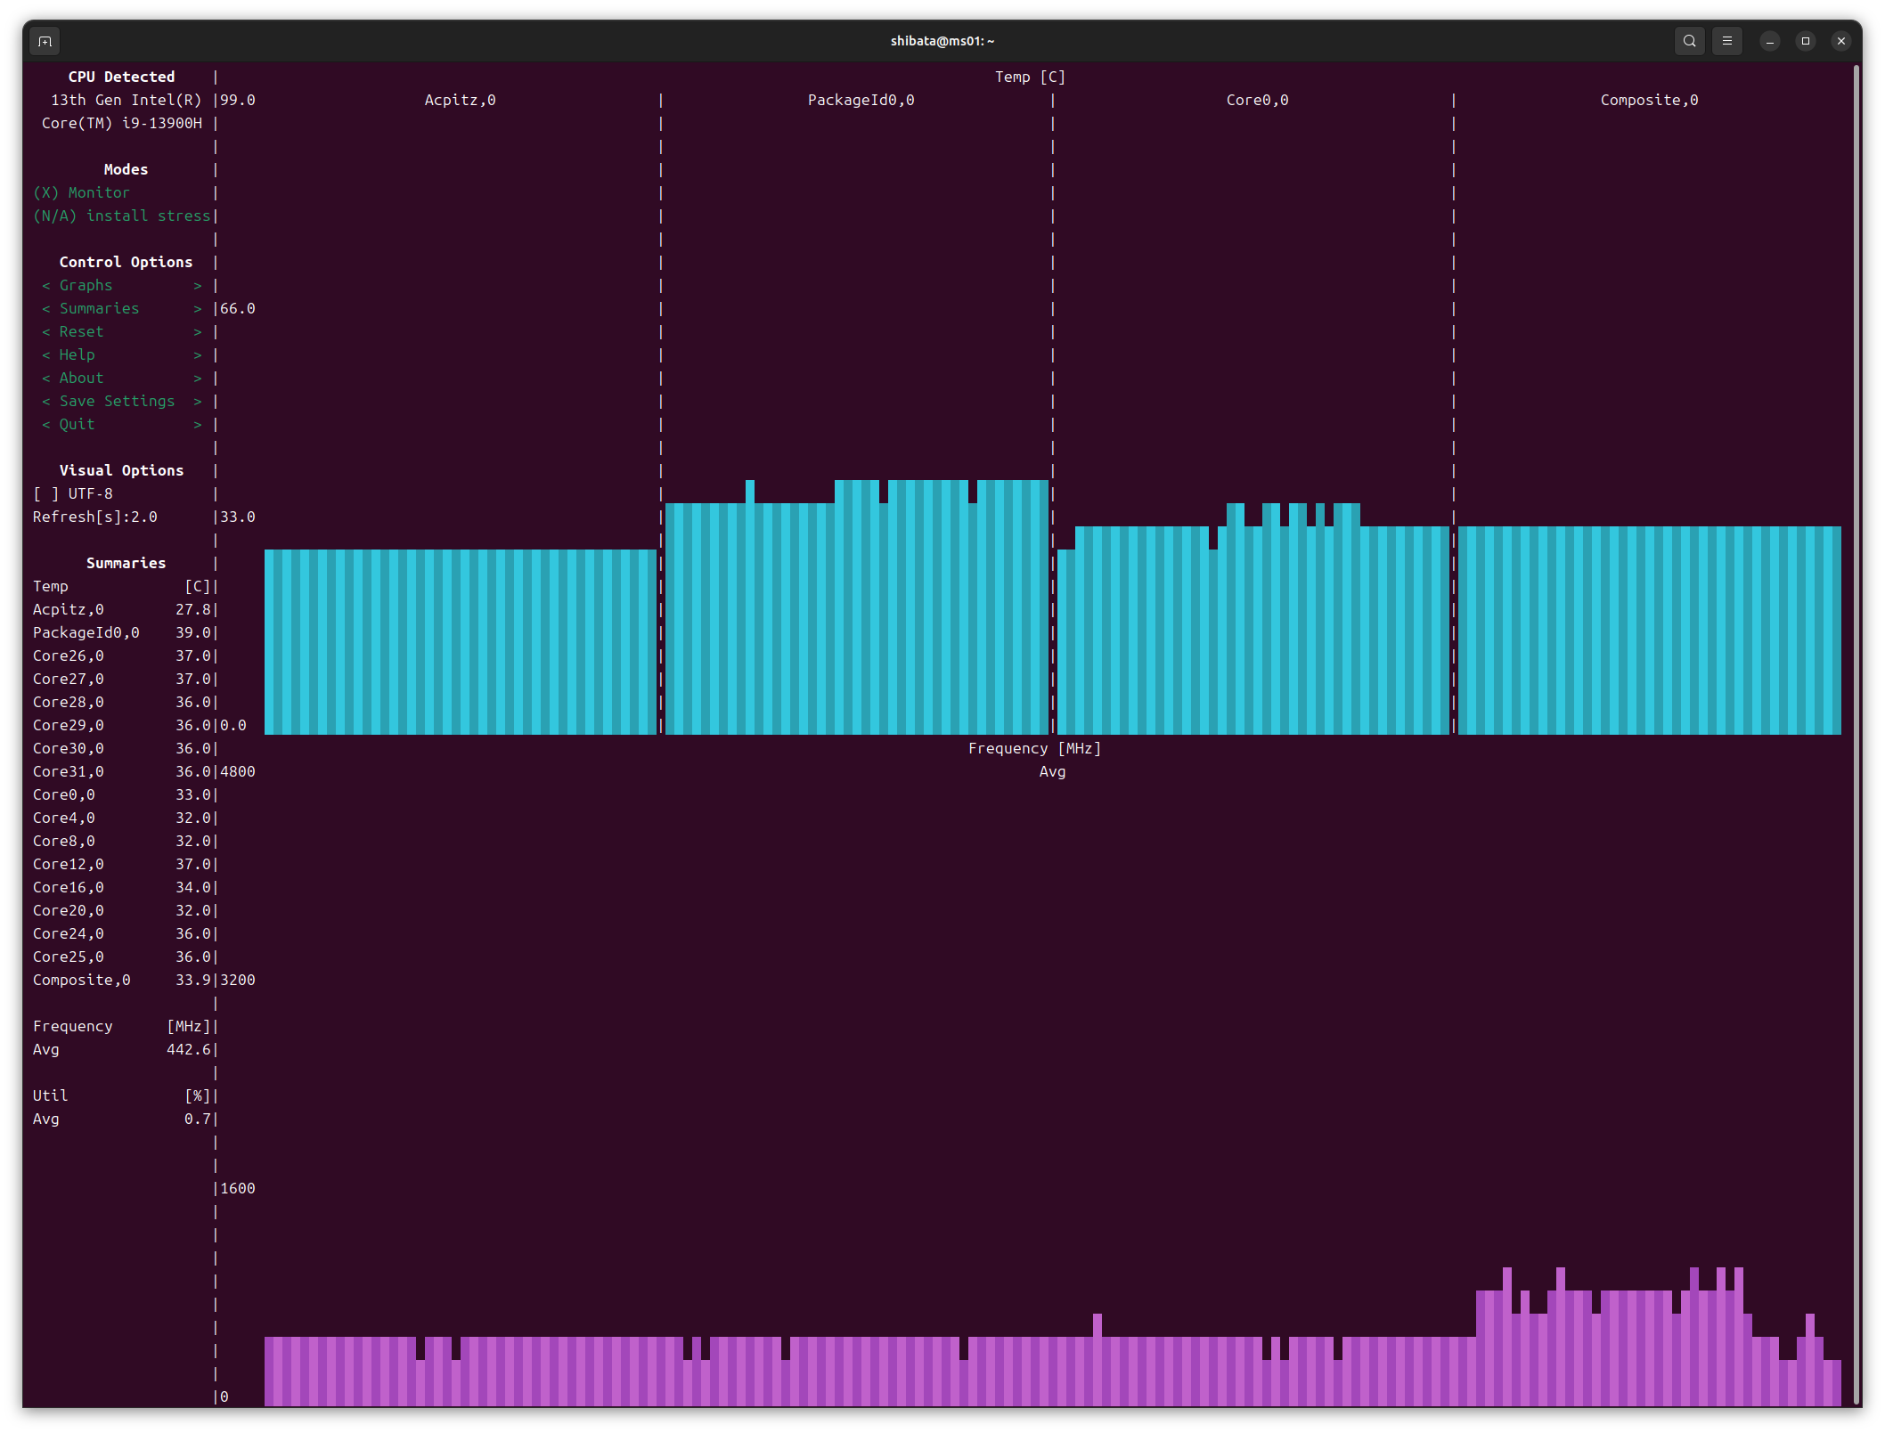Viewport: 1885px width, 1433px height.
Task: Click the new tab icon in the title bar
Action: (45, 41)
